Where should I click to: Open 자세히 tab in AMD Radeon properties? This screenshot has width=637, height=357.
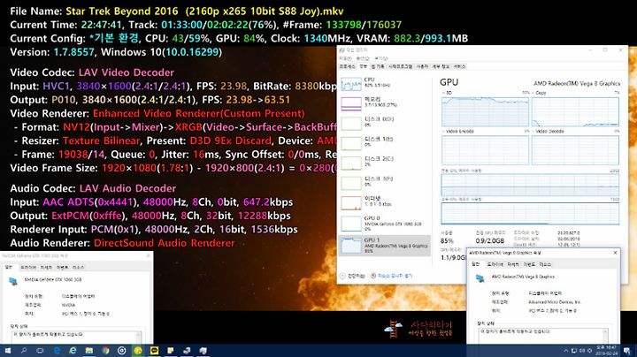pos(513,264)
